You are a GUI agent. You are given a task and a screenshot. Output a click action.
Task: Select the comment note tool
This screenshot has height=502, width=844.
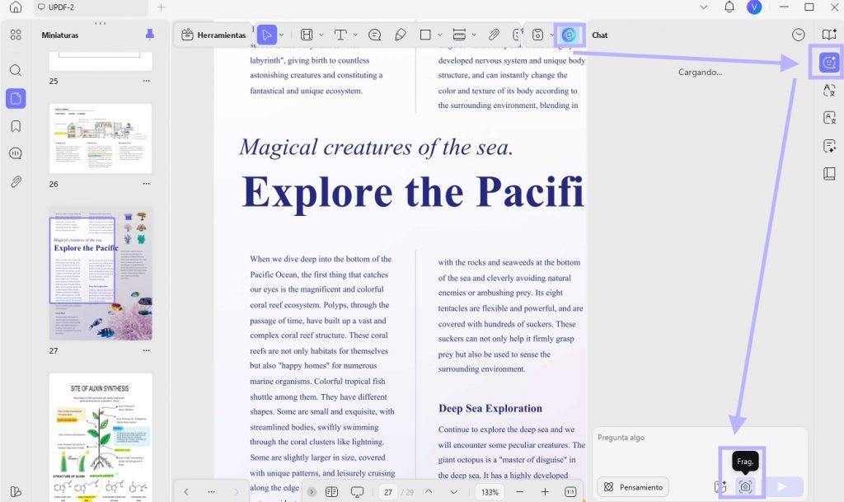pyautogui.click(x=375, y=35)
